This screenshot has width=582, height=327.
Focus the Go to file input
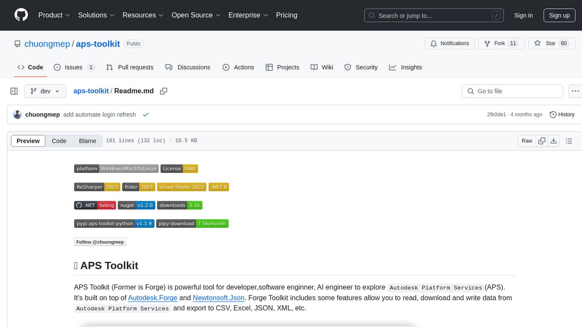pos(512,91)
